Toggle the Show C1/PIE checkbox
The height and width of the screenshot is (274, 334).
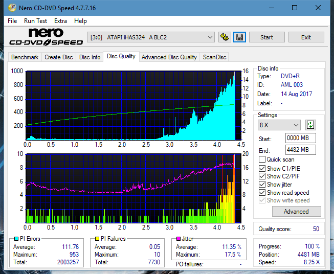point(262,168)
